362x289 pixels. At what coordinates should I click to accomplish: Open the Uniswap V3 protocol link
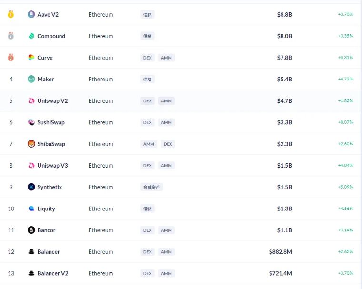point(52,166)
